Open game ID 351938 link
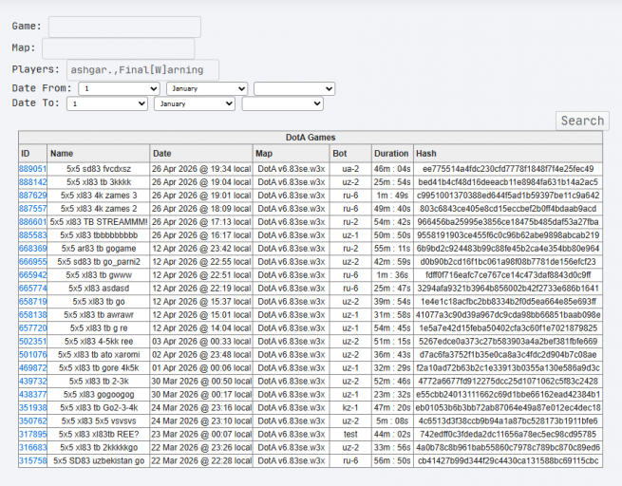Viewport: 622px width, 486px height. point(33,408)
